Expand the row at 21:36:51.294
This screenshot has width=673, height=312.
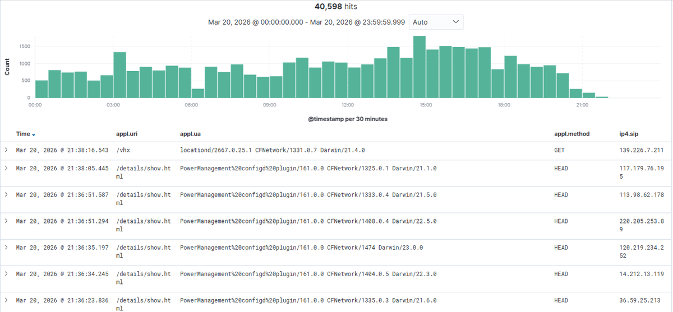coord(6,221)
